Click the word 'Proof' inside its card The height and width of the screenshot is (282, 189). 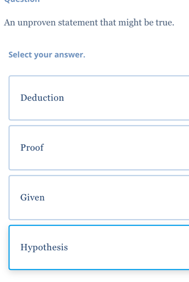point(32,148)
